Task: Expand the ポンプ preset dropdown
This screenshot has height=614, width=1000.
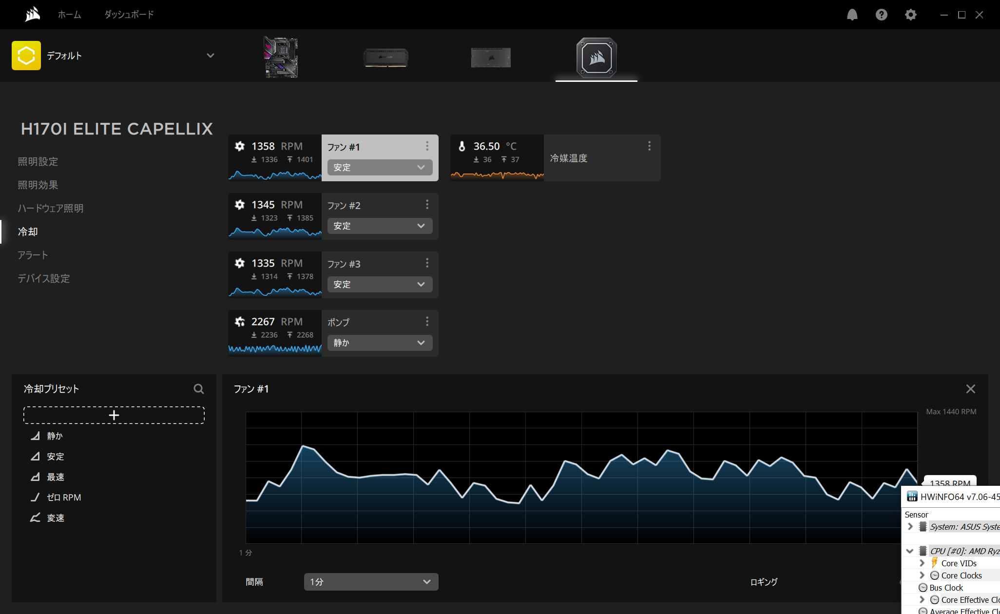Action: [380, 343]
